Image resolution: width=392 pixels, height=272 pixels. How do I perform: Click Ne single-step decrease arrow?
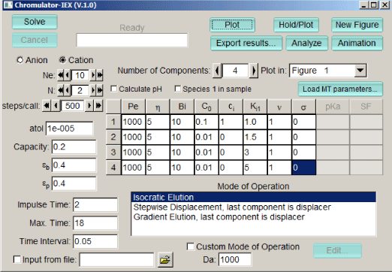click(x=67, y=75)
